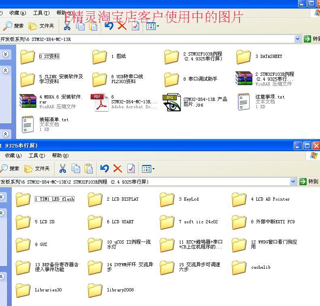Select the 3 DATASHEET folder
The height and width of the screenshot is (306, 320).
click(x=259, y=57)
